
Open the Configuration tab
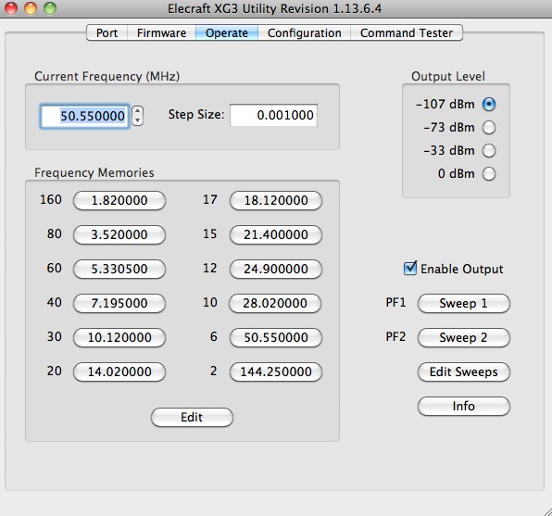pyautogui.click(x=304, y=32)
